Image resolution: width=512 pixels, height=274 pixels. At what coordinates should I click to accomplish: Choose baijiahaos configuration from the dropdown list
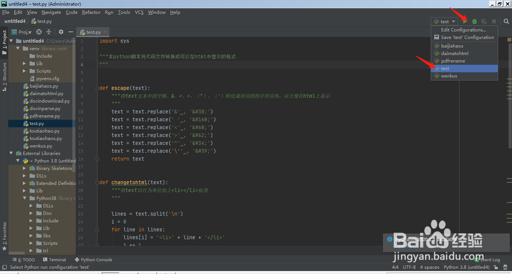tap(464, 46)
